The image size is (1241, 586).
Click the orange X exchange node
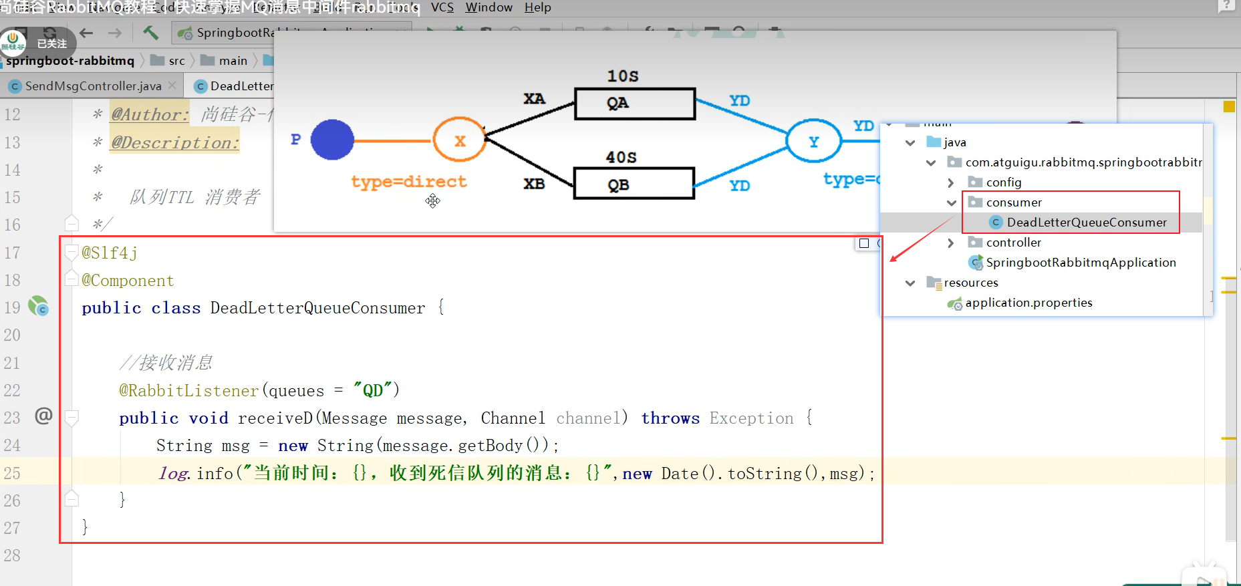point(459,140)
